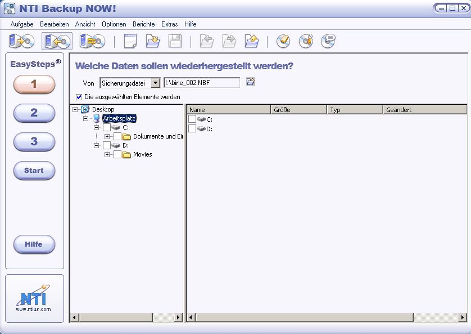
Task: Toggle 'Die ausgewählten Elemente werden' checkbox
Action: (x=79, y=97)
